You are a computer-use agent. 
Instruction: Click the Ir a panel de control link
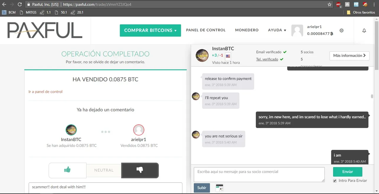(45, 92)
